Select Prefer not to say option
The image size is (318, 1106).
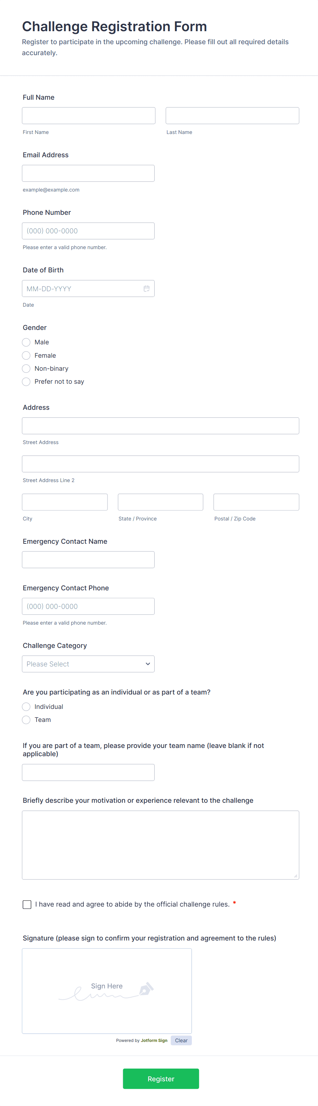tap(26, 382)
